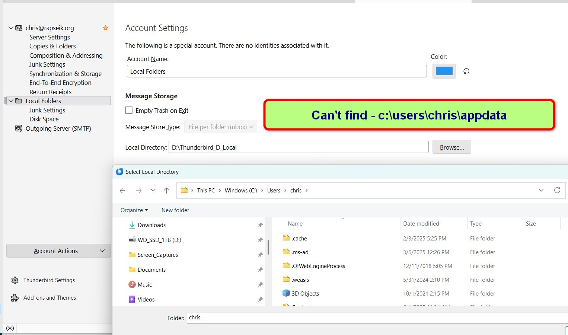Open the Account Actions dropdown
This screenshot has width=568, height=335.
point(58,251)
